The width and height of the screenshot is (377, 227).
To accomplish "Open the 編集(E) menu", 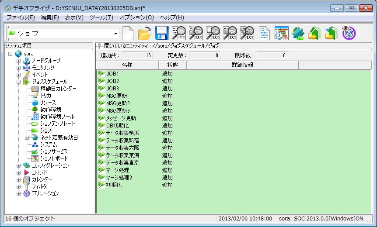I will (x=50, y=17).
